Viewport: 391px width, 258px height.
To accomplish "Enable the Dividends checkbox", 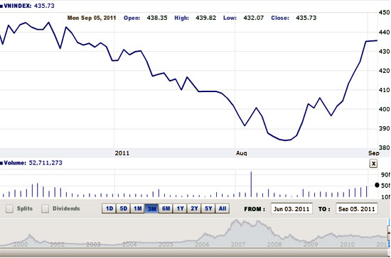I will point(45,208).
